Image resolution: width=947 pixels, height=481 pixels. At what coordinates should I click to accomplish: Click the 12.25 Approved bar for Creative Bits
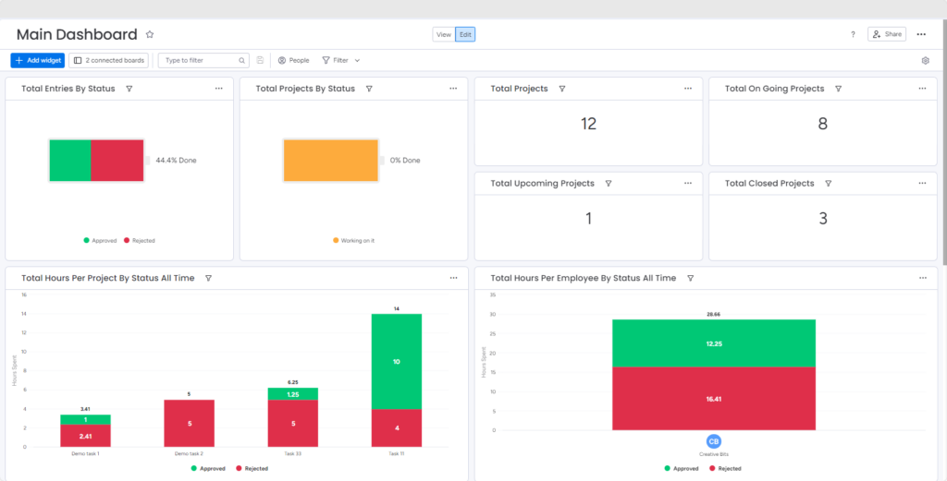pos(714,343)
